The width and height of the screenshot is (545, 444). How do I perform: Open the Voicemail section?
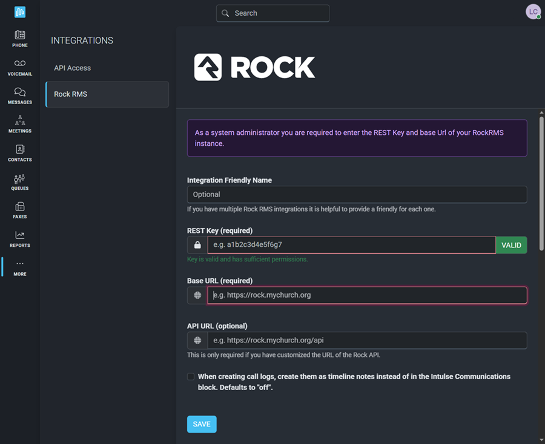(x=20, y=68)
